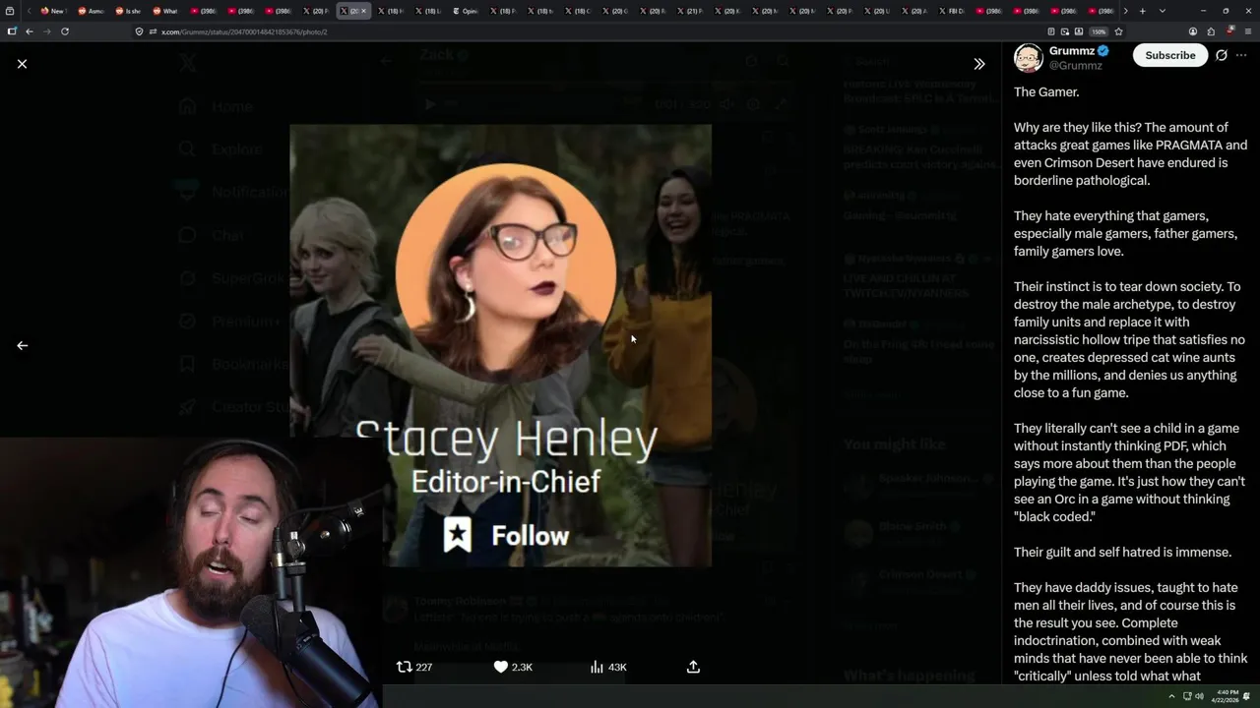
Task: Click the Subscribe button for Grummz
Action: 1169,55
